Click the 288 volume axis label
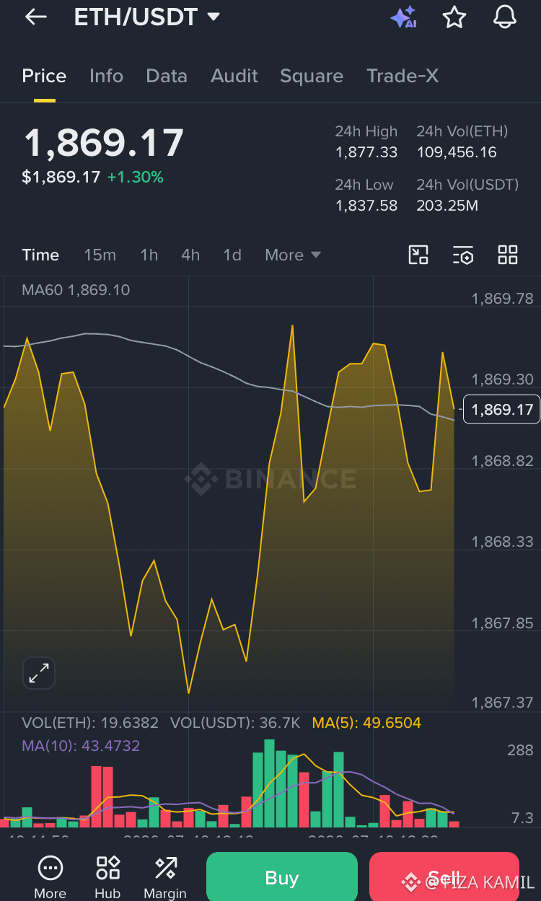This screenshot has width=541, height=901. 520,751
